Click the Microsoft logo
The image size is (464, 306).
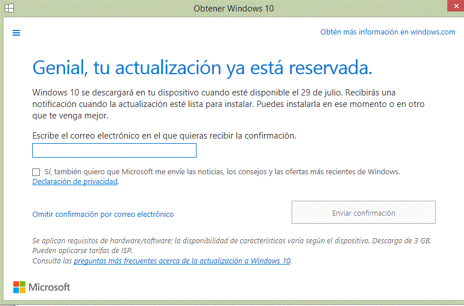(x=42, y=287)
